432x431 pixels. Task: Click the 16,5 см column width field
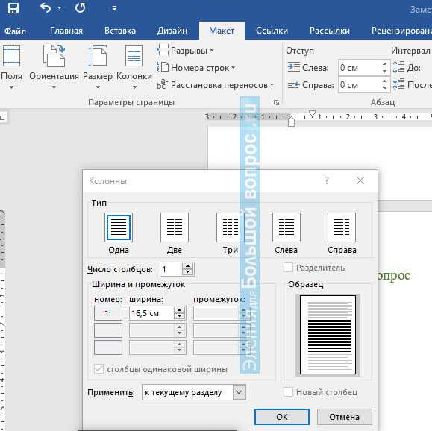[x=151, y=313]
